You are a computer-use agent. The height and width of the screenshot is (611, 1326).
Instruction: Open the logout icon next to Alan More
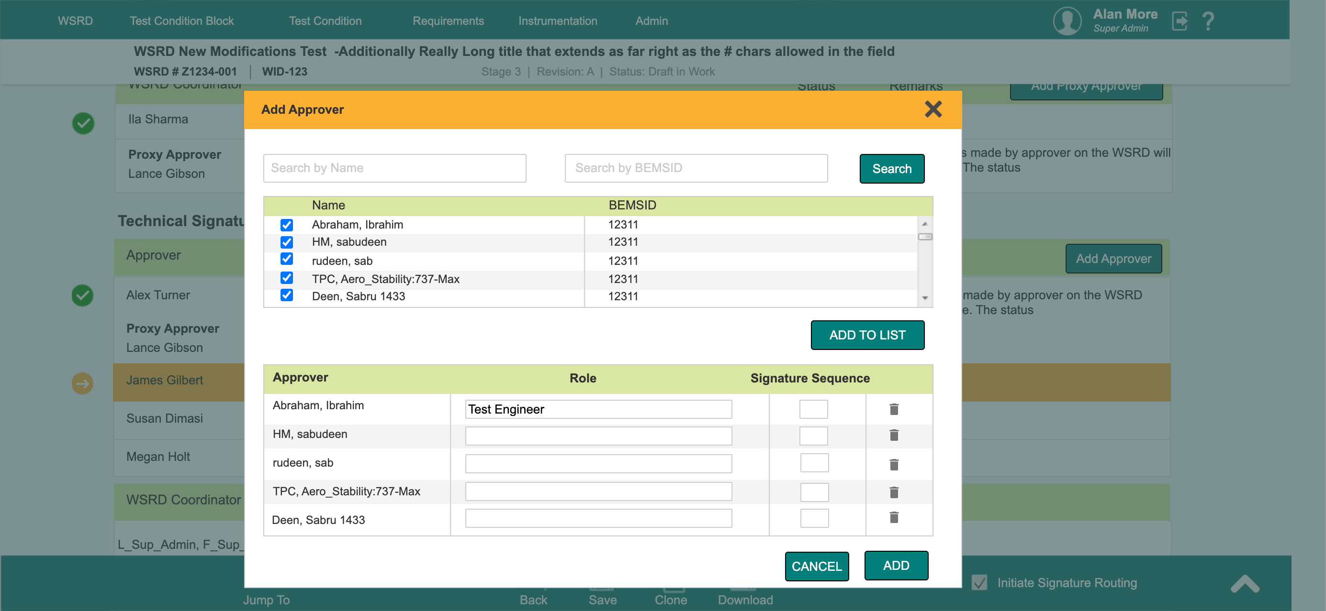tap(1180, 21)
